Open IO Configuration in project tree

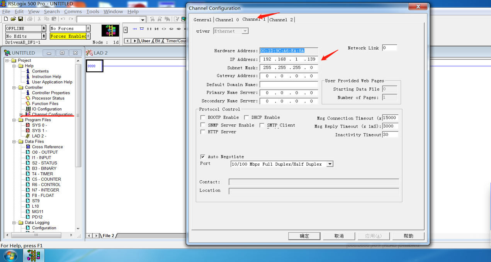pyautogui.click(x=46, y=109)
